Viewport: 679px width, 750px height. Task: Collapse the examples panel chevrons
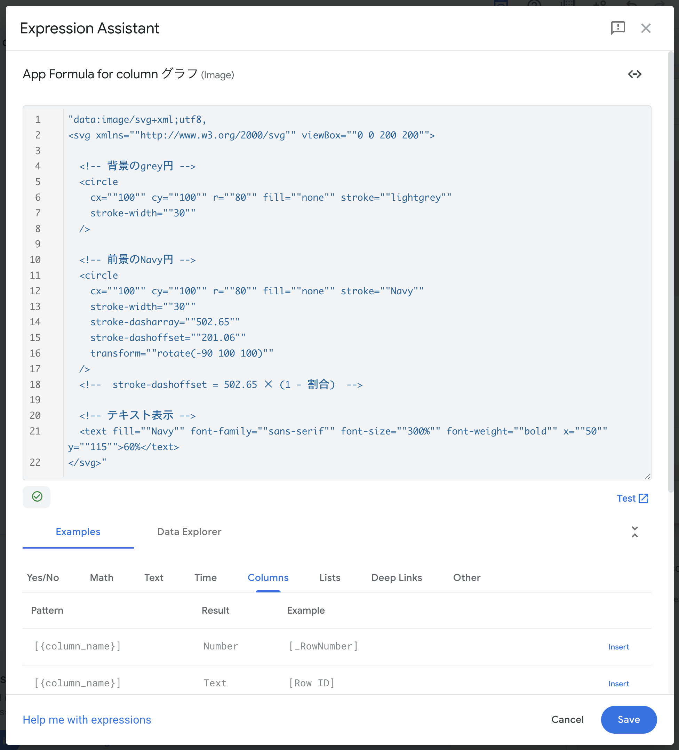(x=634, y=532)
